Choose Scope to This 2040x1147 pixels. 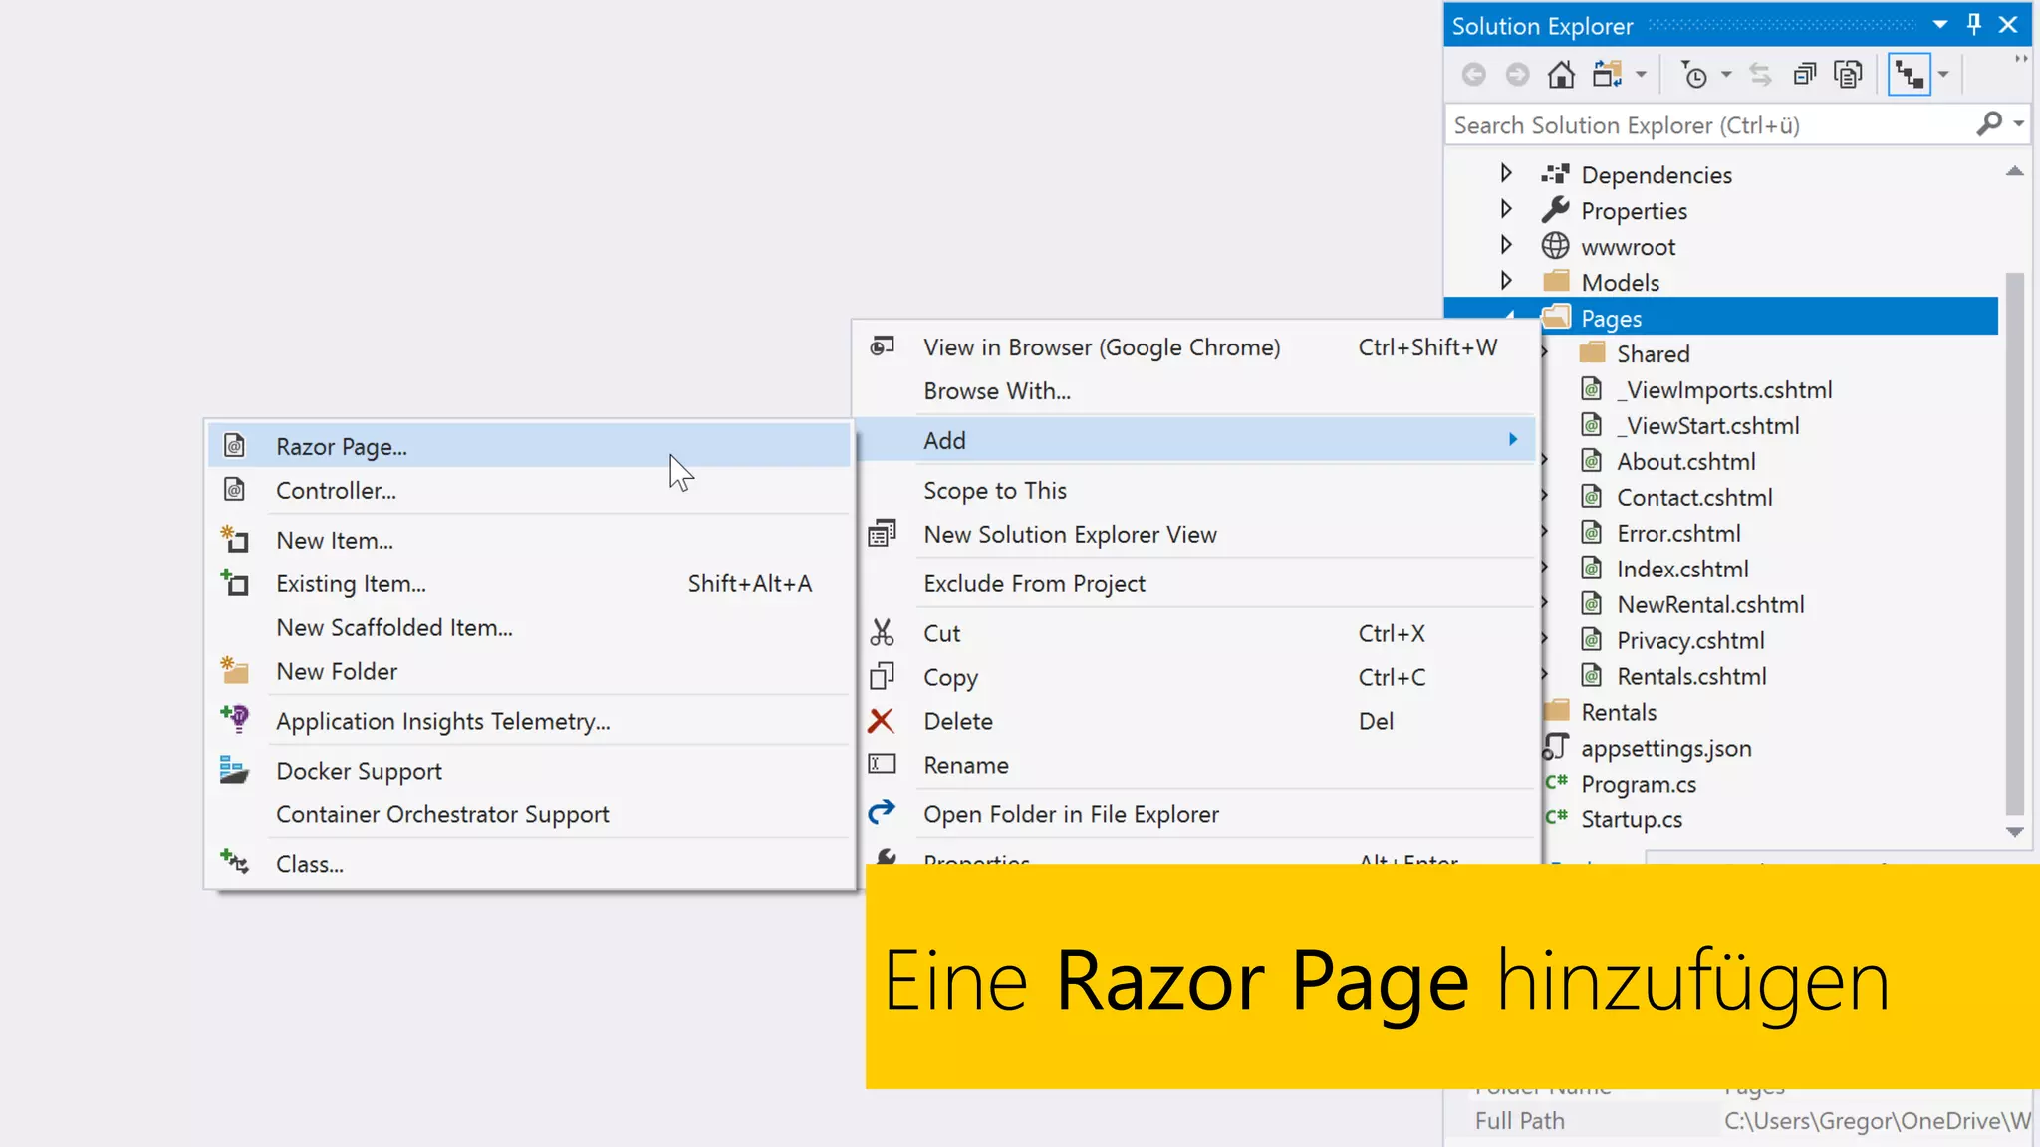[x=1195, y=491]
